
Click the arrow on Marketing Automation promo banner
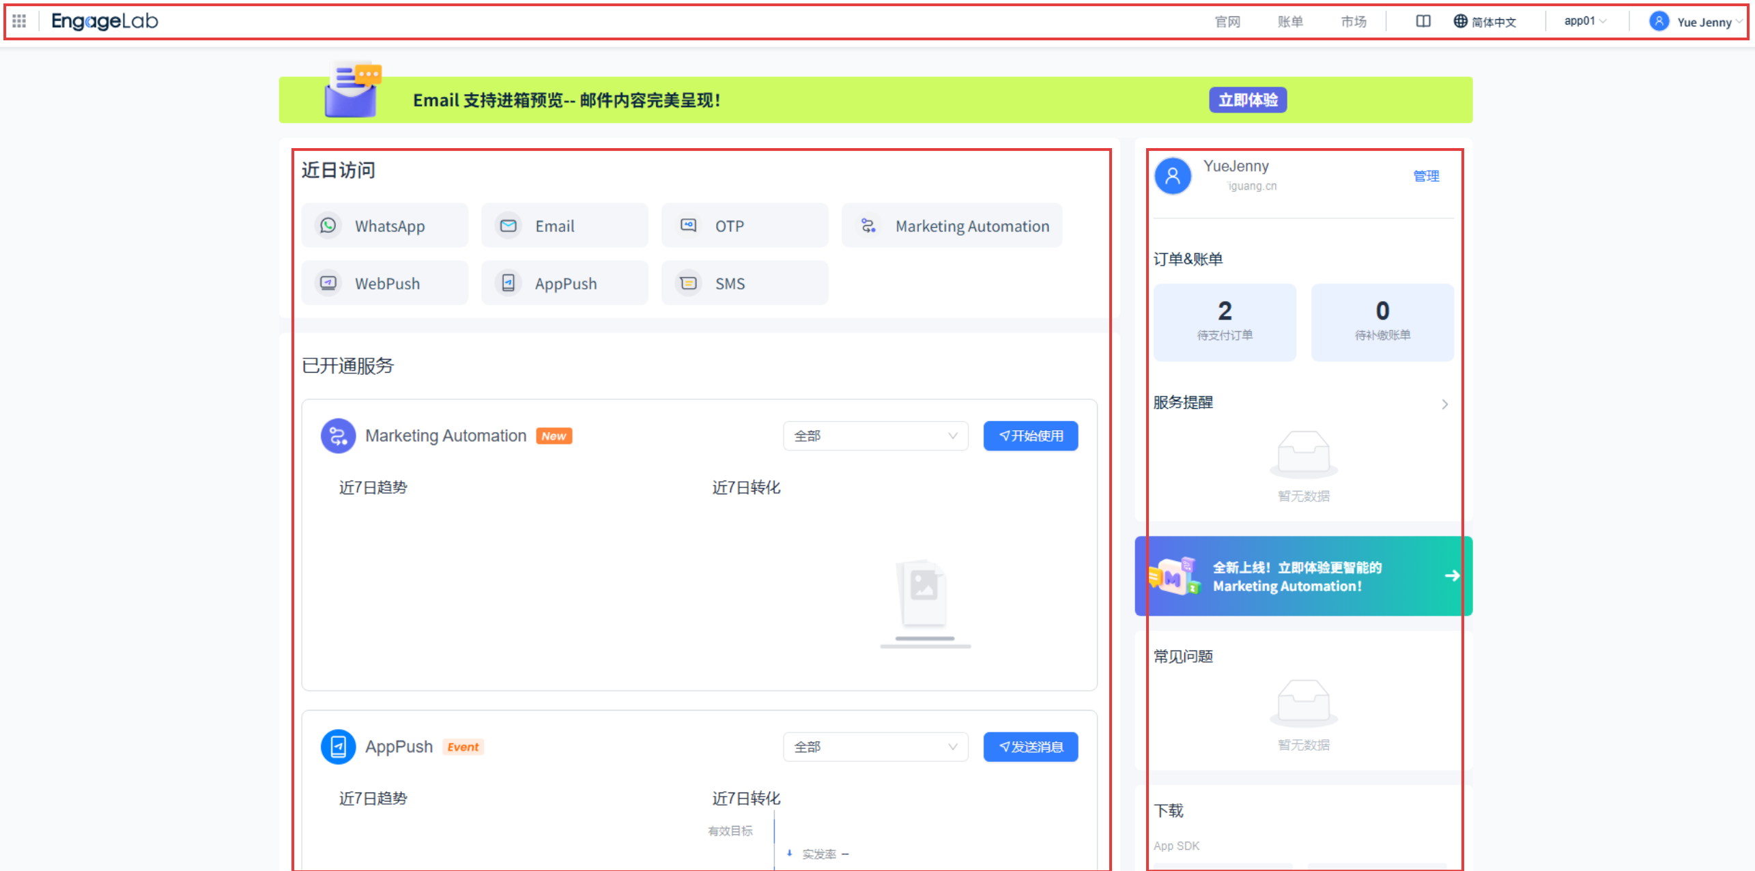pos(1452,575)
